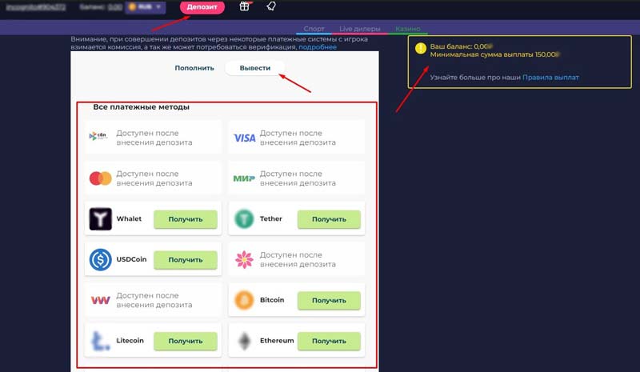Switch to the Спорт tab
The height and width of the screenshot is (372, 640).
coord(314,29)
